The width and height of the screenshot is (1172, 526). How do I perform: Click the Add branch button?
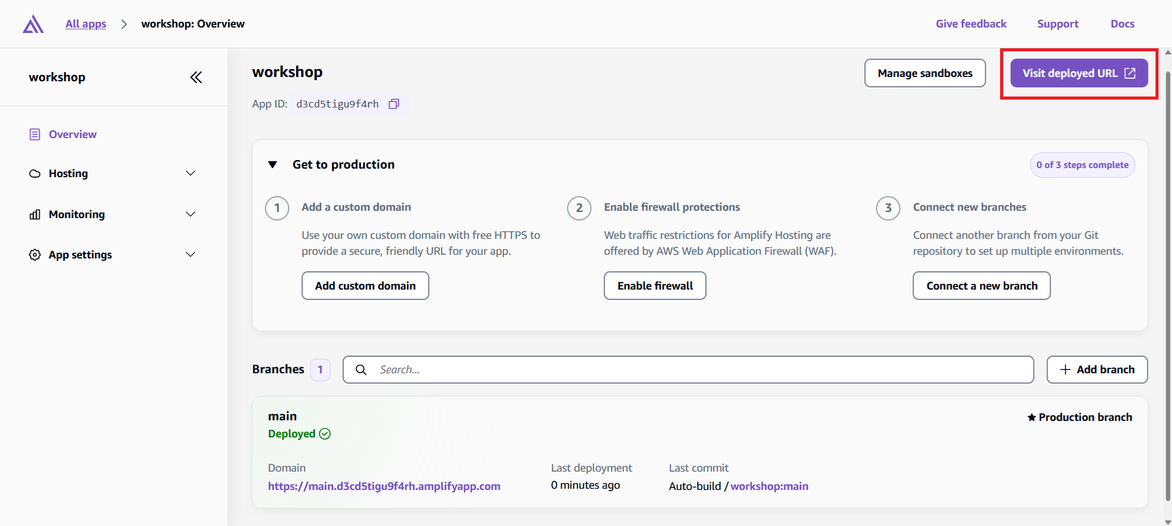click(x=1097, y=370)
